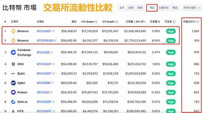Click the liquidity score 1,084
203x113 pixels.
click(195, 31)
